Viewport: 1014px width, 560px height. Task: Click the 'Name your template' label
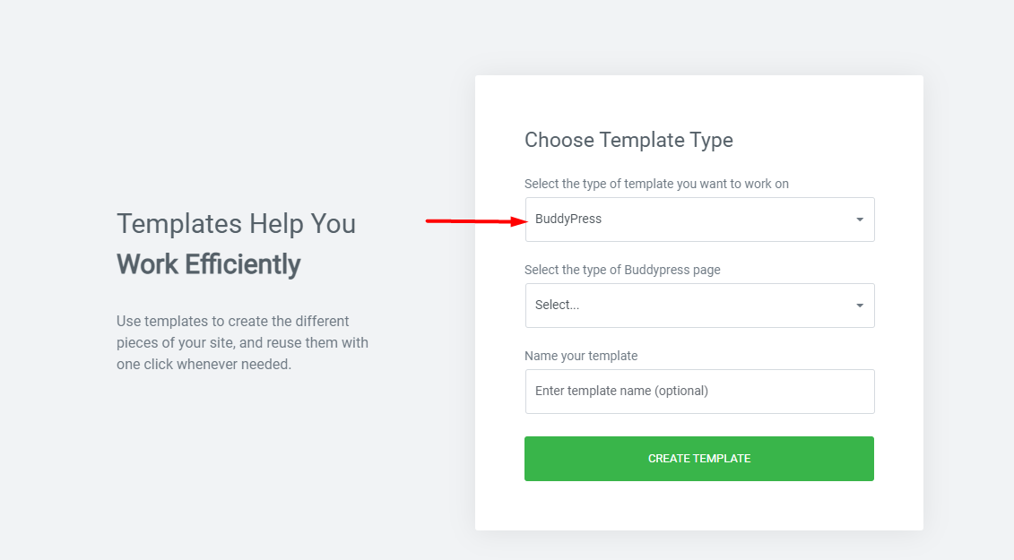[x=581, y=356]
